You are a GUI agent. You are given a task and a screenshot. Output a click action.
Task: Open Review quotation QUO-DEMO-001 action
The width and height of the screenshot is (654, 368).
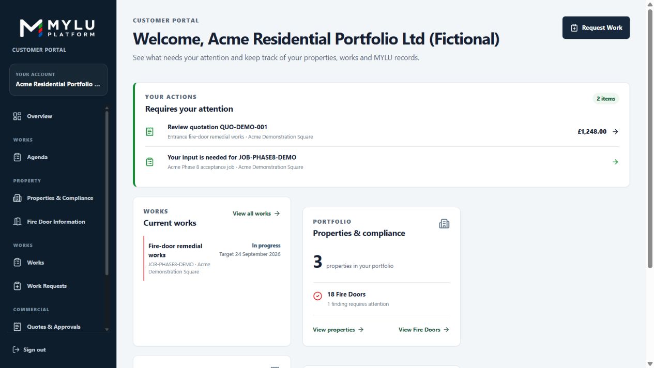point(382,132)
